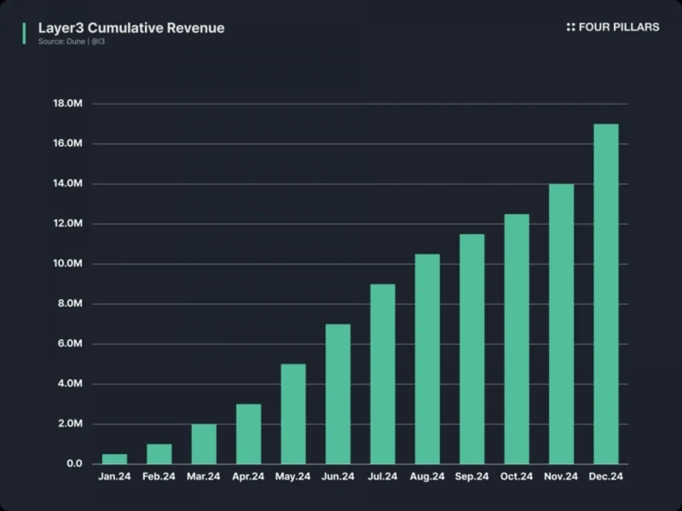Image resolution: width=682 pixels, height=511 pixels.
Task: Click the Mar.24 x-axis label
Action: tap(204, 477)
